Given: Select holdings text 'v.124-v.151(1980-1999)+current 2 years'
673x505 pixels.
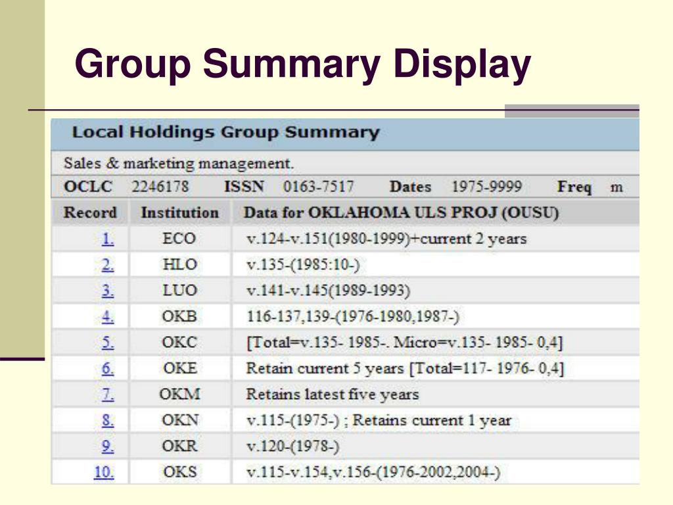Looking at the screenshot, I should click(x=386, y=239).
